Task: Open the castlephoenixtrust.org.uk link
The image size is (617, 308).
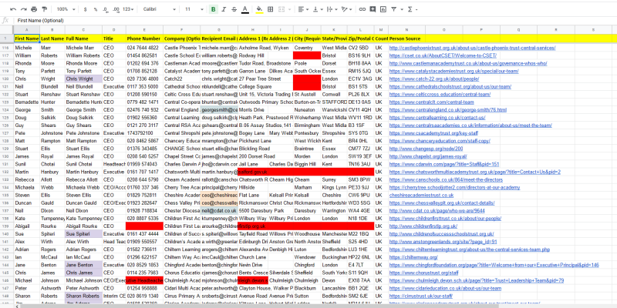Action: pos(472,48)
